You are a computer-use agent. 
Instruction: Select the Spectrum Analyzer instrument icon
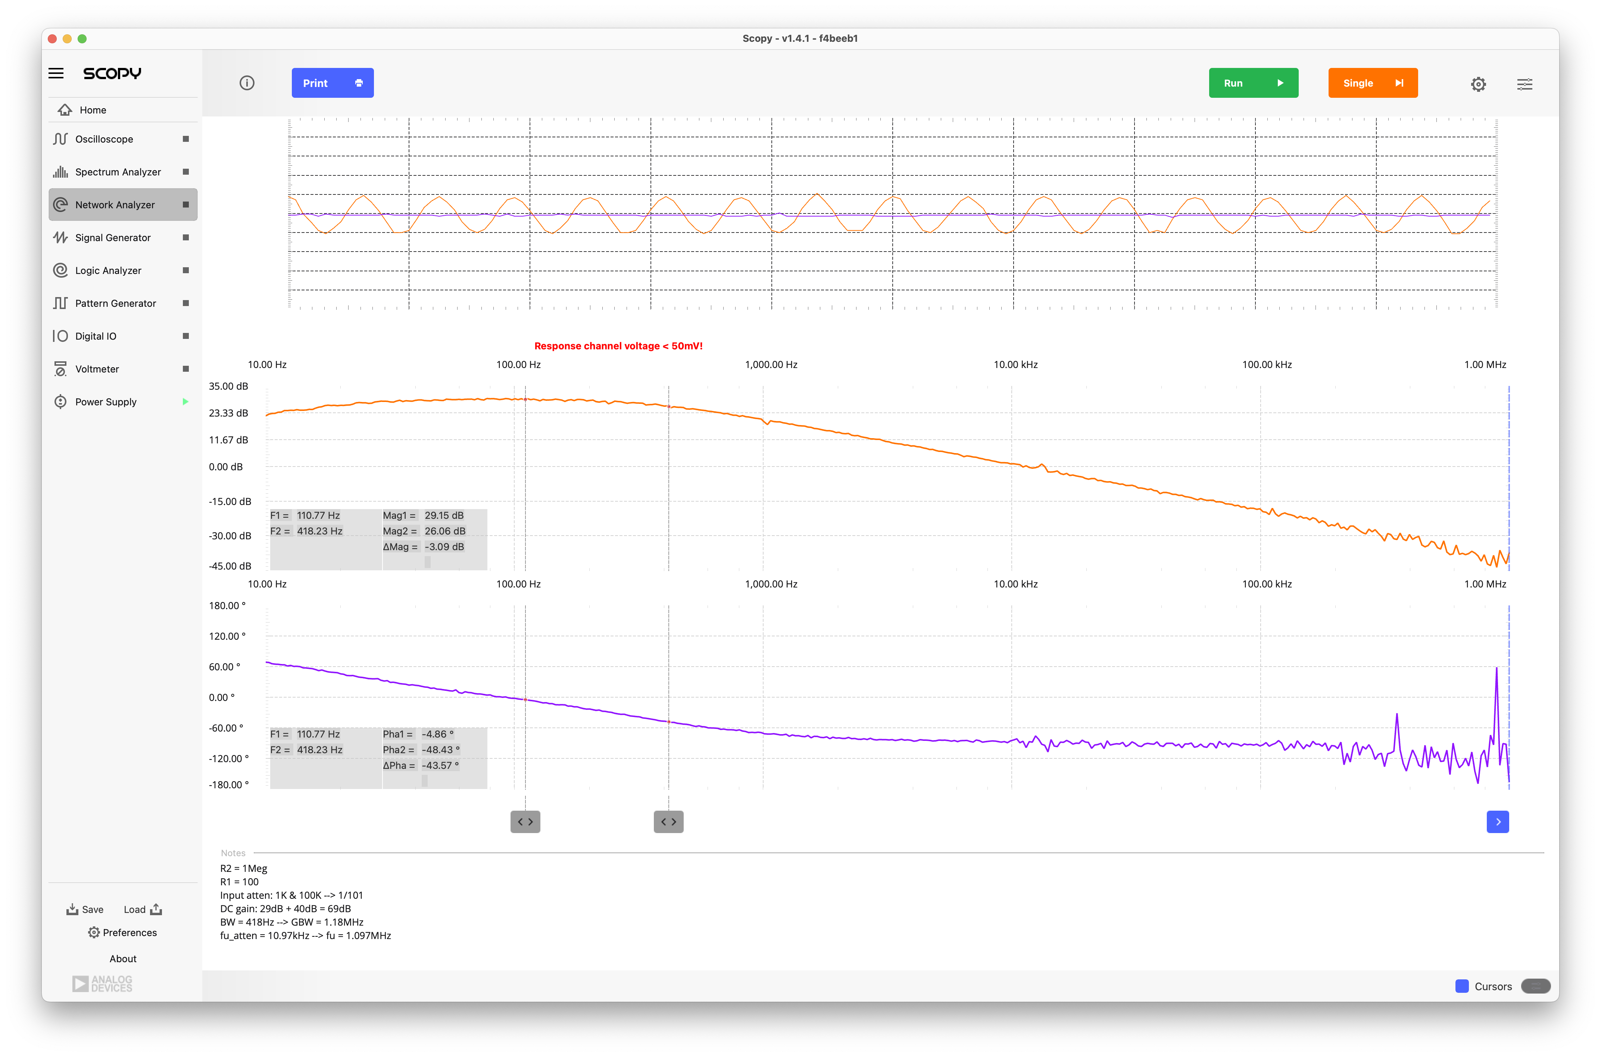tap(60, 172)
